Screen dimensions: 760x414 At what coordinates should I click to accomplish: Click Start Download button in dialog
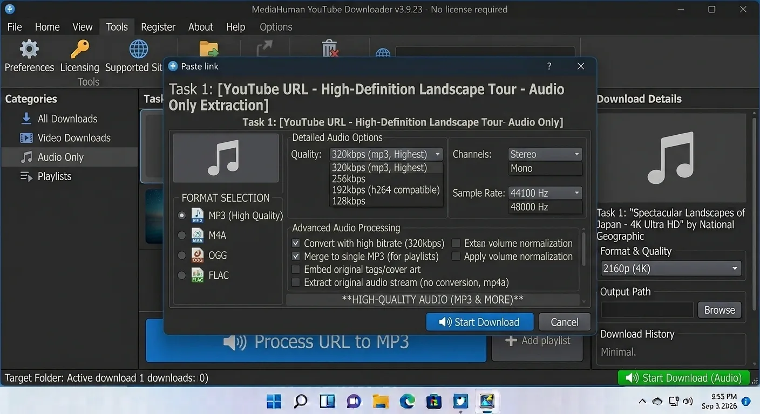[480, 322]
